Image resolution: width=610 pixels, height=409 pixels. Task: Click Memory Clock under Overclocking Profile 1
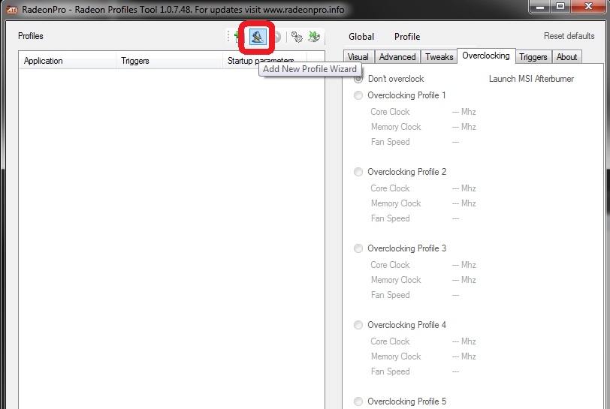(396, 127)
